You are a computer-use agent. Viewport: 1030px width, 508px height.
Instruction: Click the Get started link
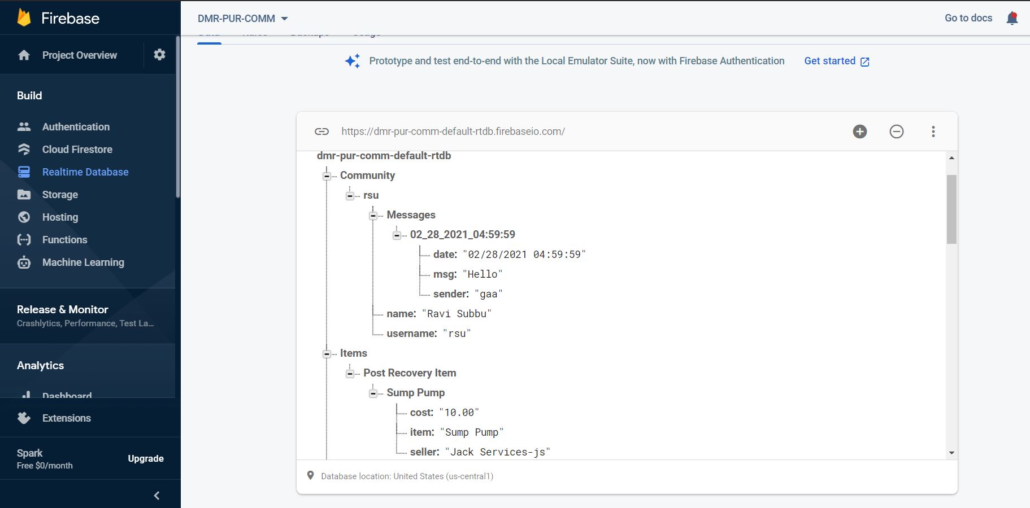[837, 61]
